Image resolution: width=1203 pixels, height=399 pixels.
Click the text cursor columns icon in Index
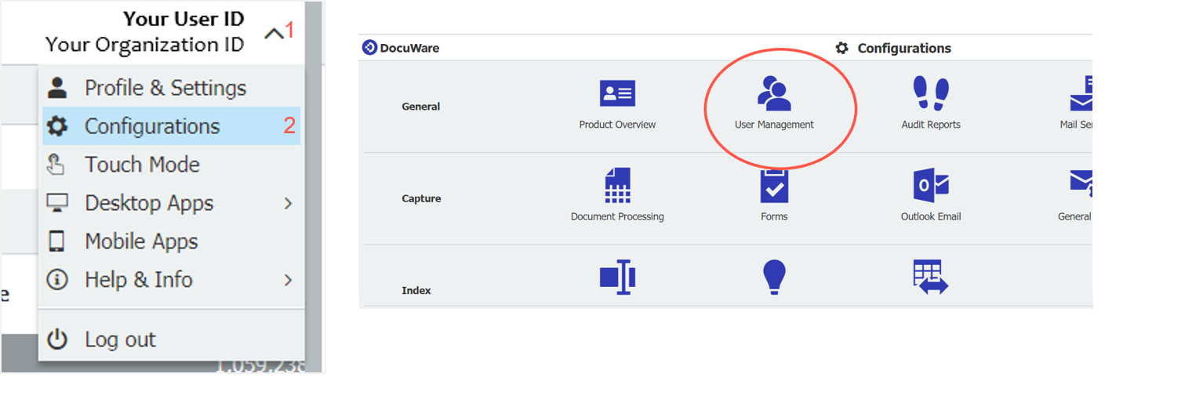coord(617,277)
